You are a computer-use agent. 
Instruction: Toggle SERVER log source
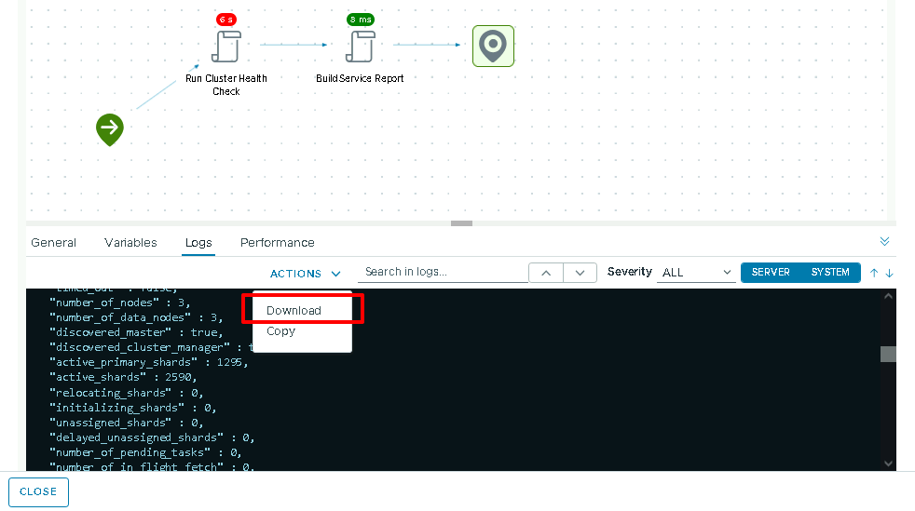point(771,273)
